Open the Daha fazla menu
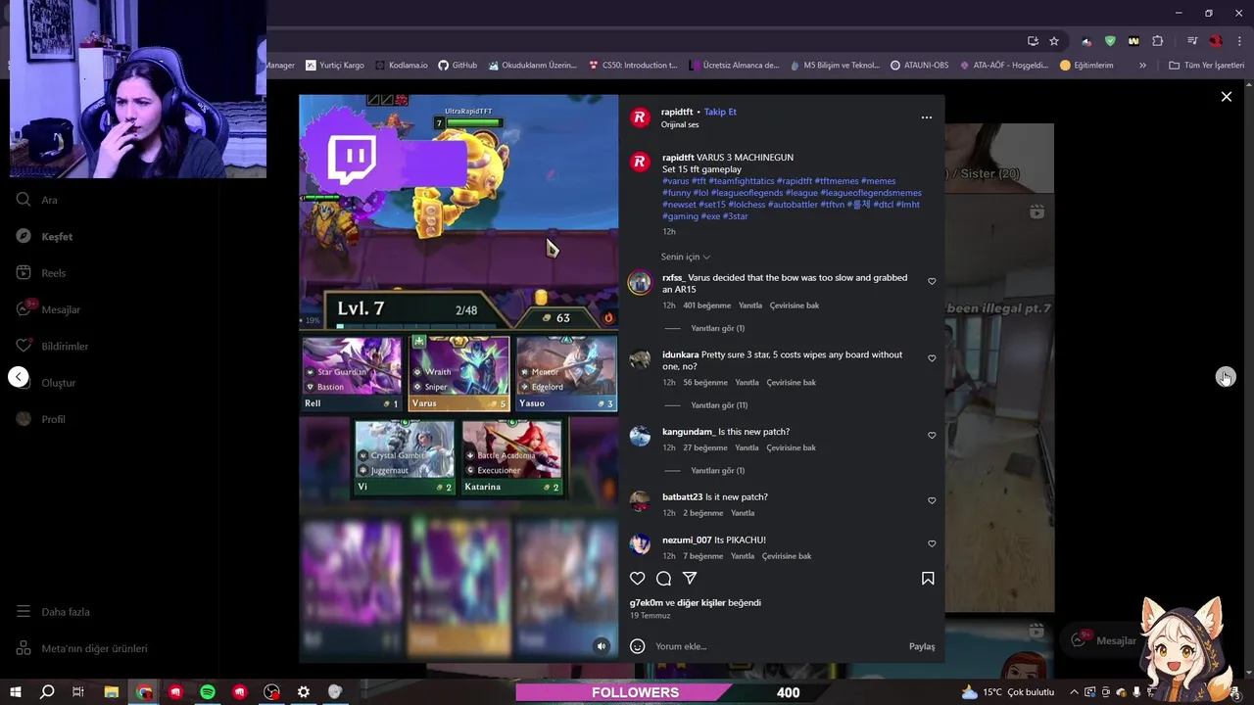This screenshot has height=705, width=1254. [x=53, y=612]
